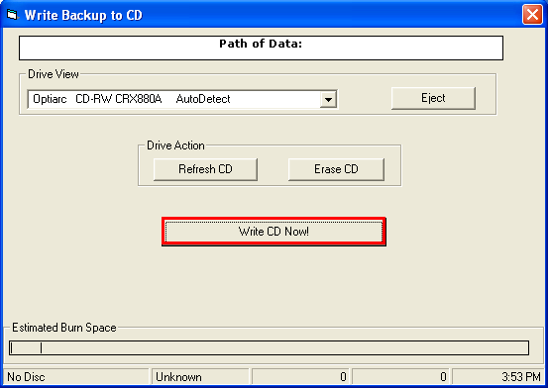Screen dimensions: 548x388
Task: Close the Write Backup to CD window
Action: tap(532, 15)
